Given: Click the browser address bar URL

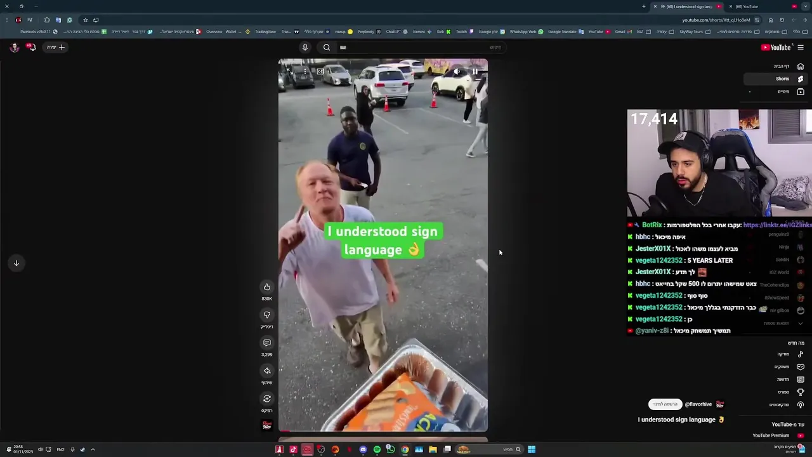Looking at the screenshot, I should 716,20.
